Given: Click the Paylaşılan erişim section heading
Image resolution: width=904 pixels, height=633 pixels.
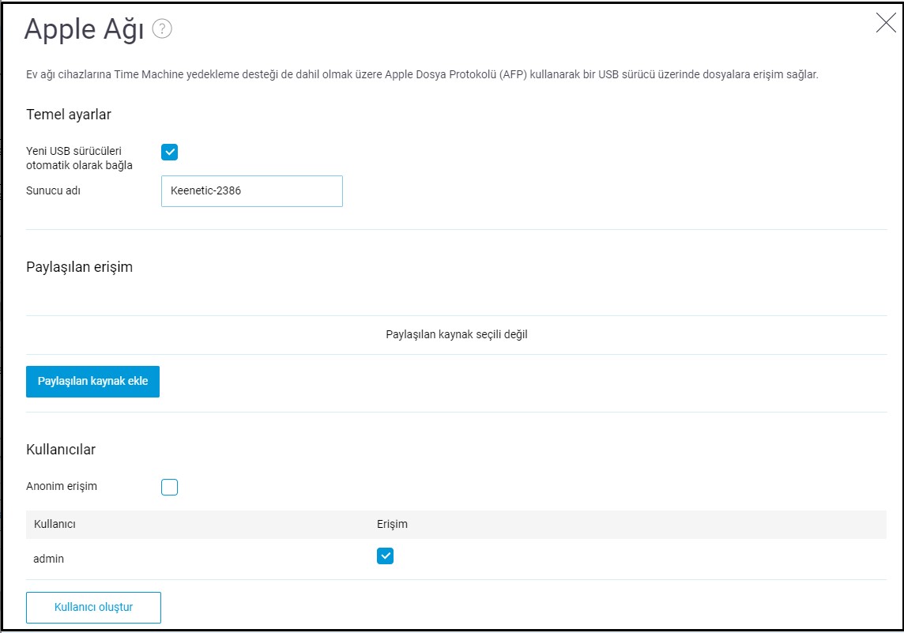Looking at the screenshot, I should click(x=79, y=267).
